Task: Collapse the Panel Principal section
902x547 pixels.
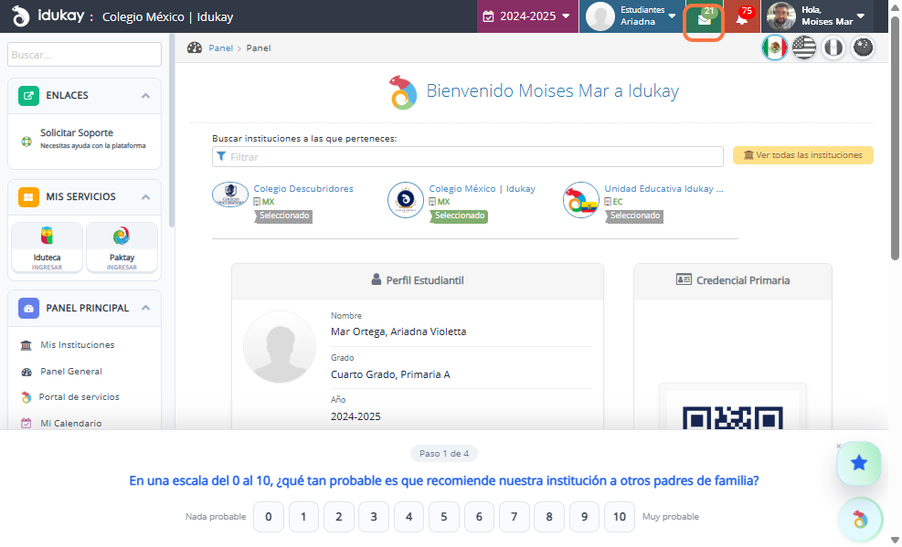Action: pos(145,308)
